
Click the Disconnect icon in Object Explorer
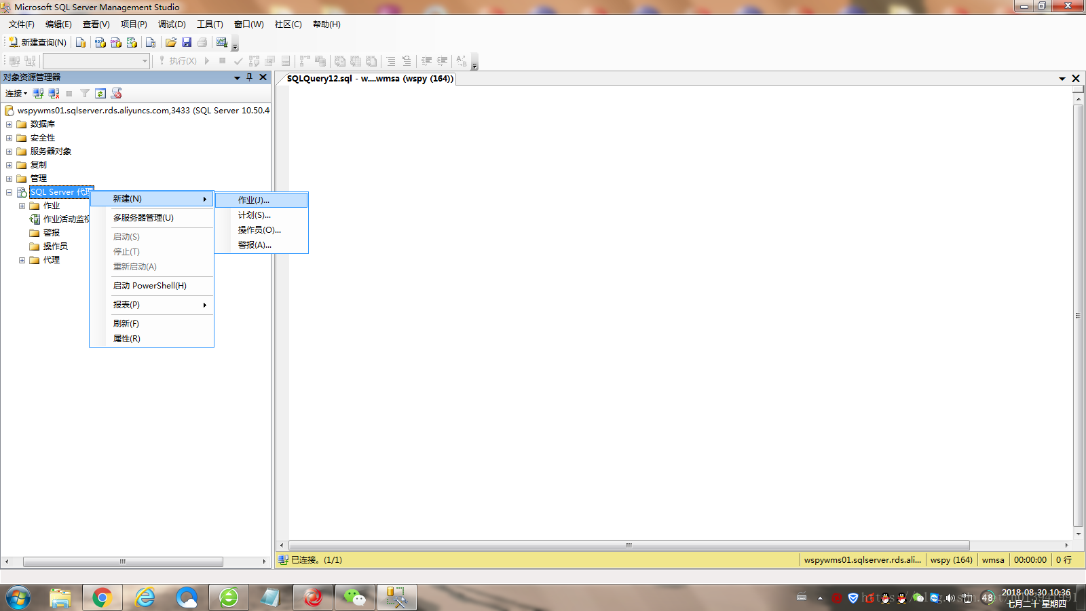(54, 94)
